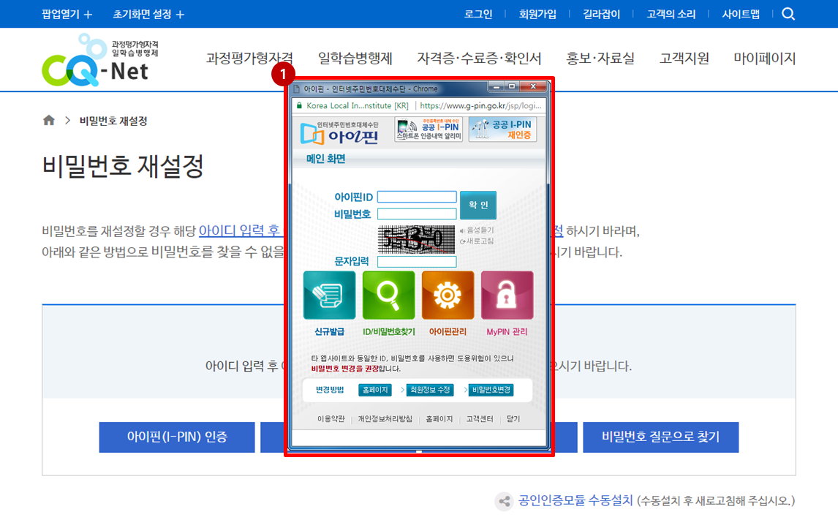Click 닫기 footer link in popup
This screenshot has width=838, height=531.
point(513,418)
